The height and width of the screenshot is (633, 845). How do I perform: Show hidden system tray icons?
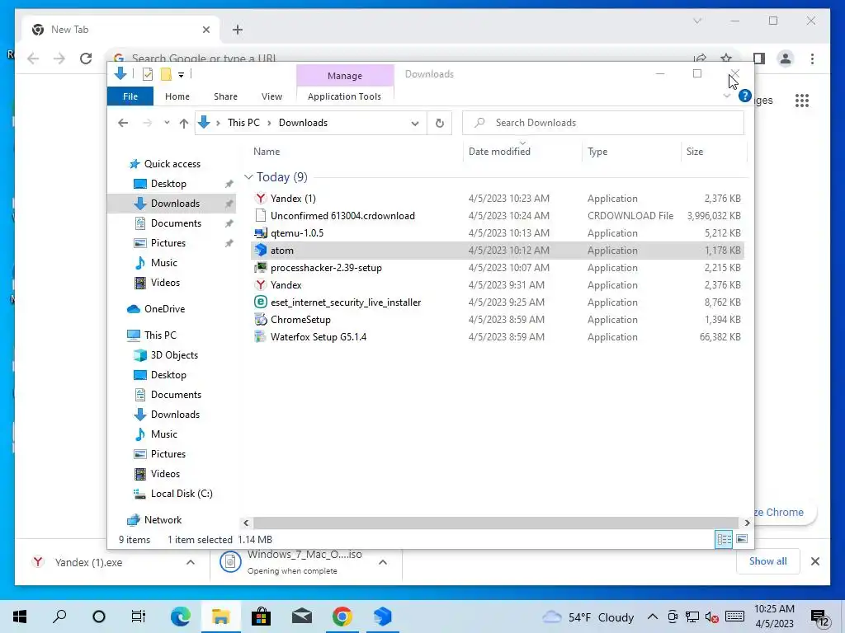652,617
